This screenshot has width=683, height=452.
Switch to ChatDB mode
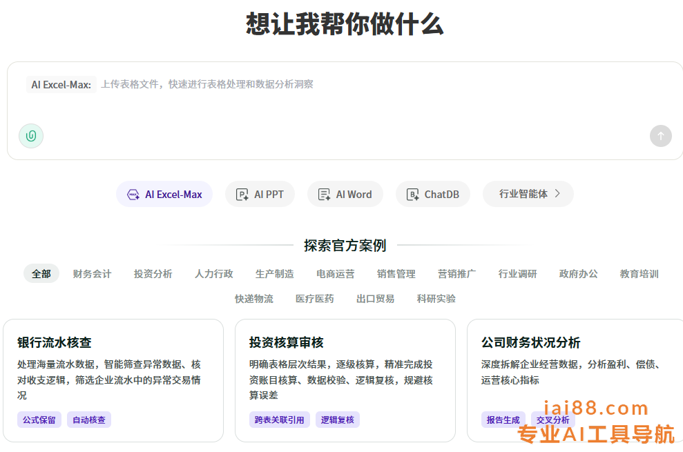point(433,194)
